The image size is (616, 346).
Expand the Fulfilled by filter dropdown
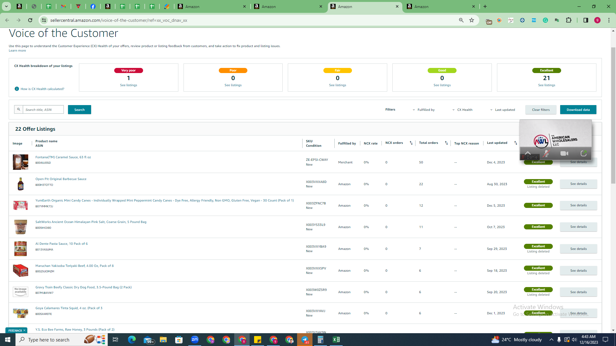click(424, 110)
